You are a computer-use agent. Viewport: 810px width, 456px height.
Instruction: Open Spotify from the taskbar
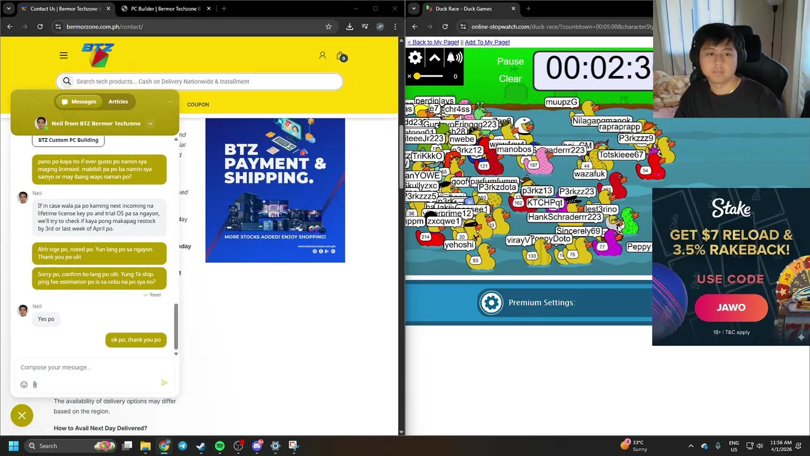tap(220, 446)
